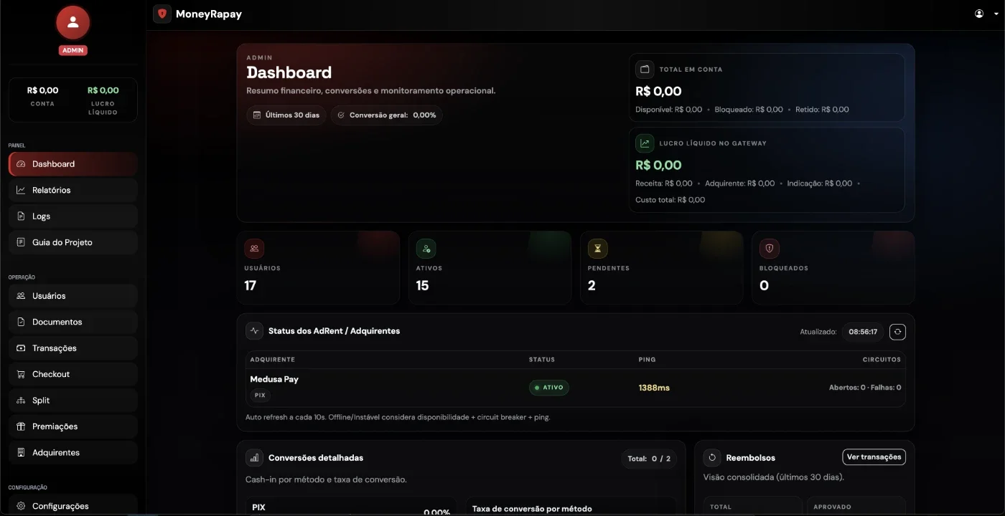1005x516 pixels.
Task: Open Logs in the sidebar
Action: [73, 216]
